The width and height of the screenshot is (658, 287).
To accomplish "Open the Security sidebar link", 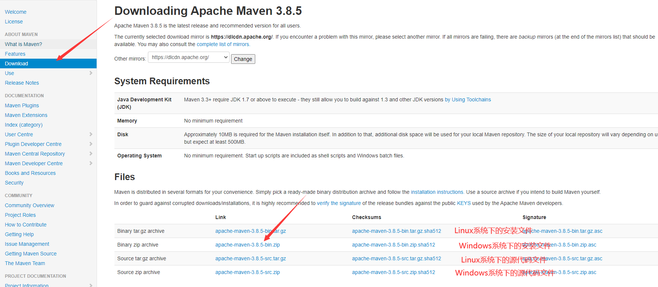I will pyautogui.click(x=14, y=183).
